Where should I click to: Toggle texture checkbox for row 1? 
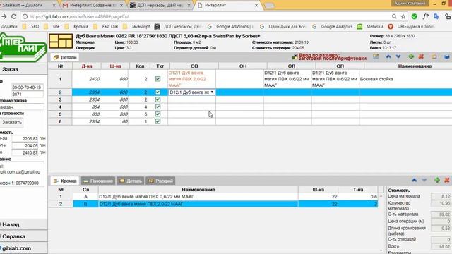[x=157, y=78]
